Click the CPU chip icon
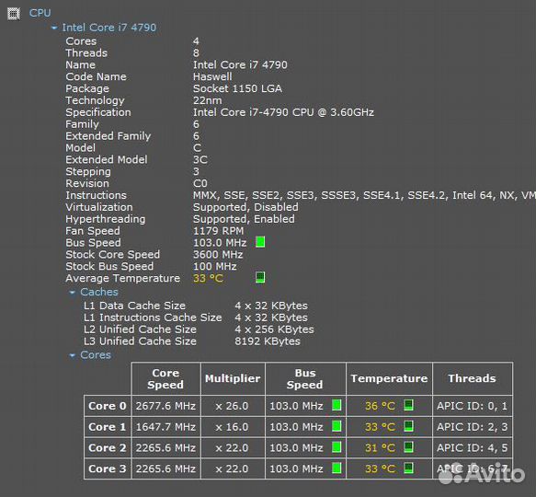The image size is (536, 497). pos(14,14)
